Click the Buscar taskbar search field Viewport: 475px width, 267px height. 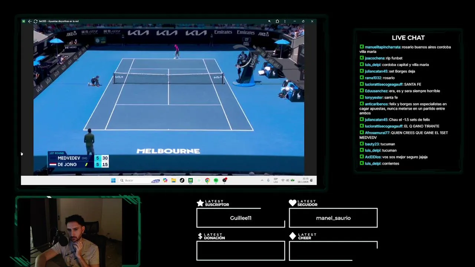pyautogui.click(x=140, y=180)
